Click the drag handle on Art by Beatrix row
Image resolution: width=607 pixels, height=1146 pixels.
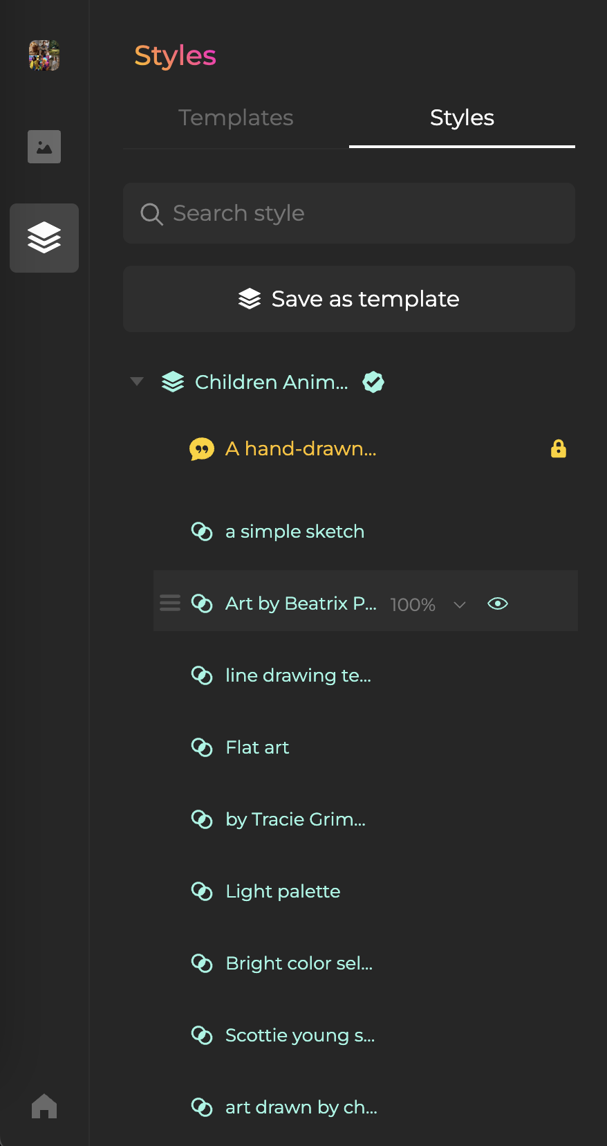(170, 603)
